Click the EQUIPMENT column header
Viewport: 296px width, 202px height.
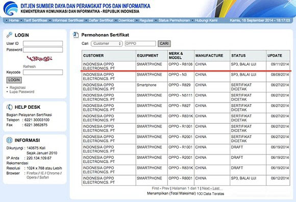pos(152,56)
